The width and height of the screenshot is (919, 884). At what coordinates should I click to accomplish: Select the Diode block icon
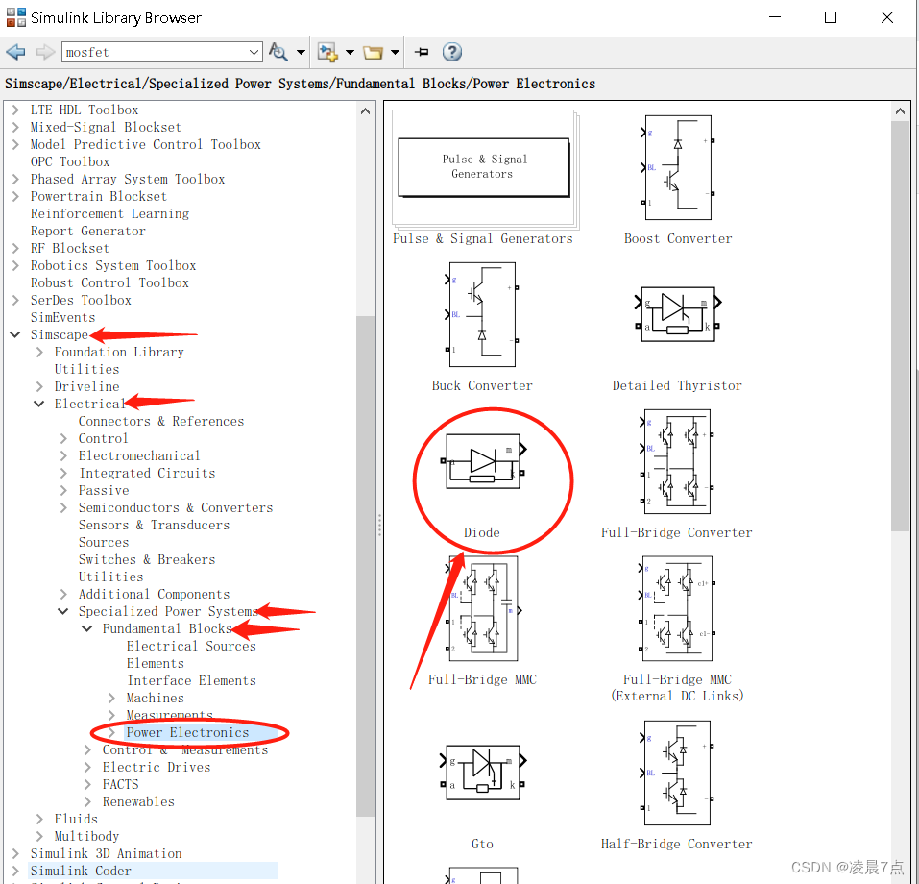[x=482, y=461]
